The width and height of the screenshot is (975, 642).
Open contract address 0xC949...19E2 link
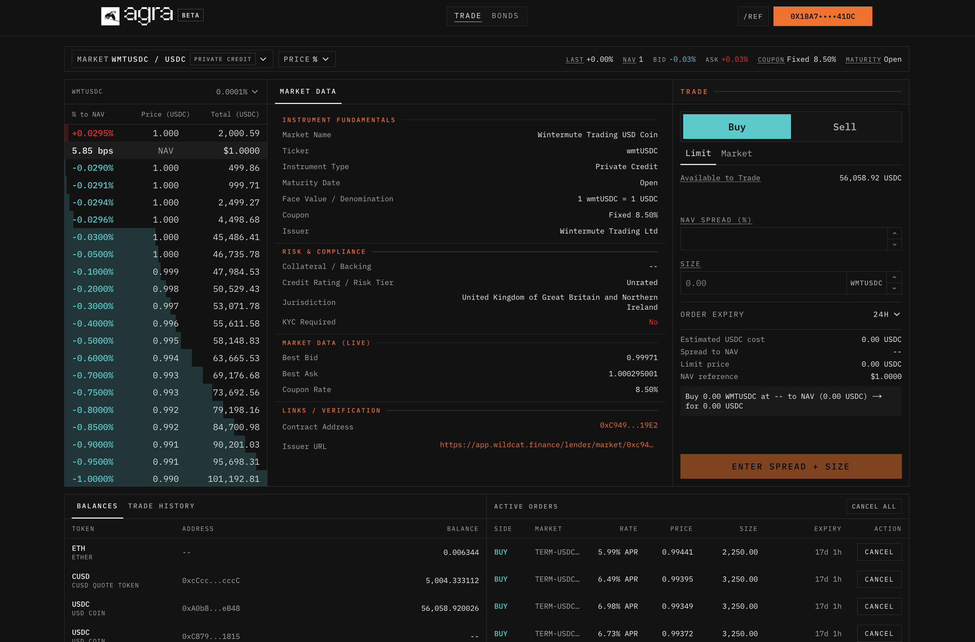[628, 425]
